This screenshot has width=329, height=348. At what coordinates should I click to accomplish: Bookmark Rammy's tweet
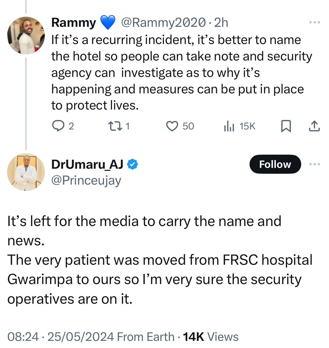pyautogui.click(x=286, y=126)
